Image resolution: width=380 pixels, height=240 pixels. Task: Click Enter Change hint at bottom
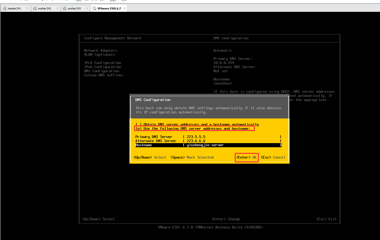tap(226, 219)
